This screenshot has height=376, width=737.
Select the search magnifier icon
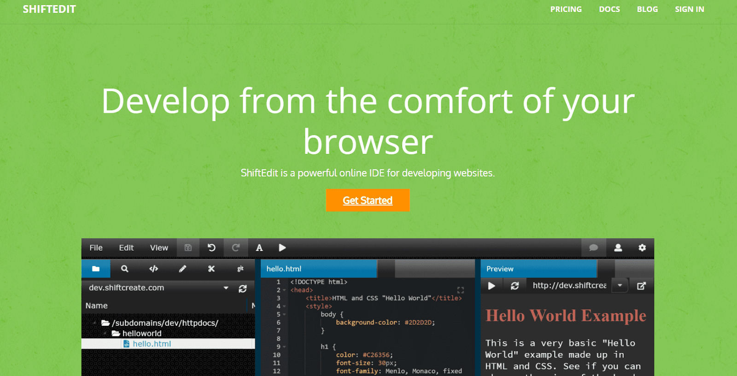click(x=124, y=269)
